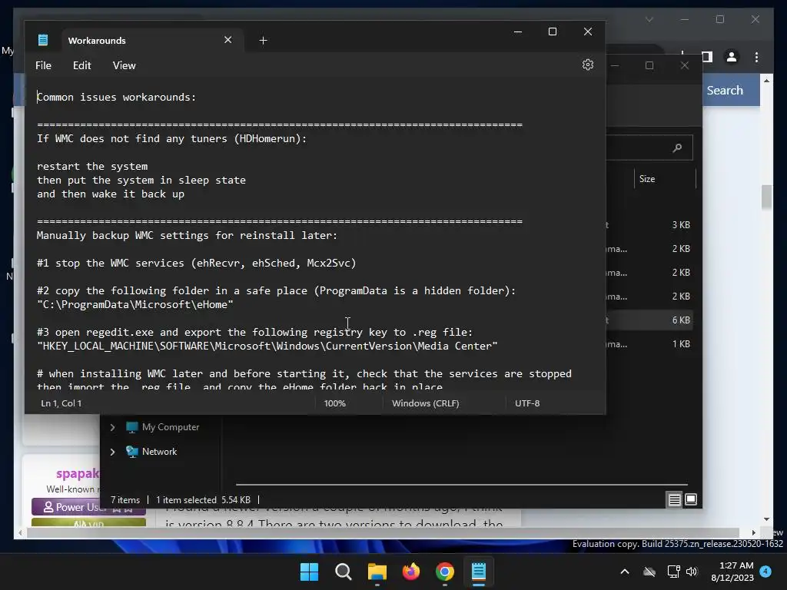Expand Network tree node
The image size is (787, 590).
[112, 452]
